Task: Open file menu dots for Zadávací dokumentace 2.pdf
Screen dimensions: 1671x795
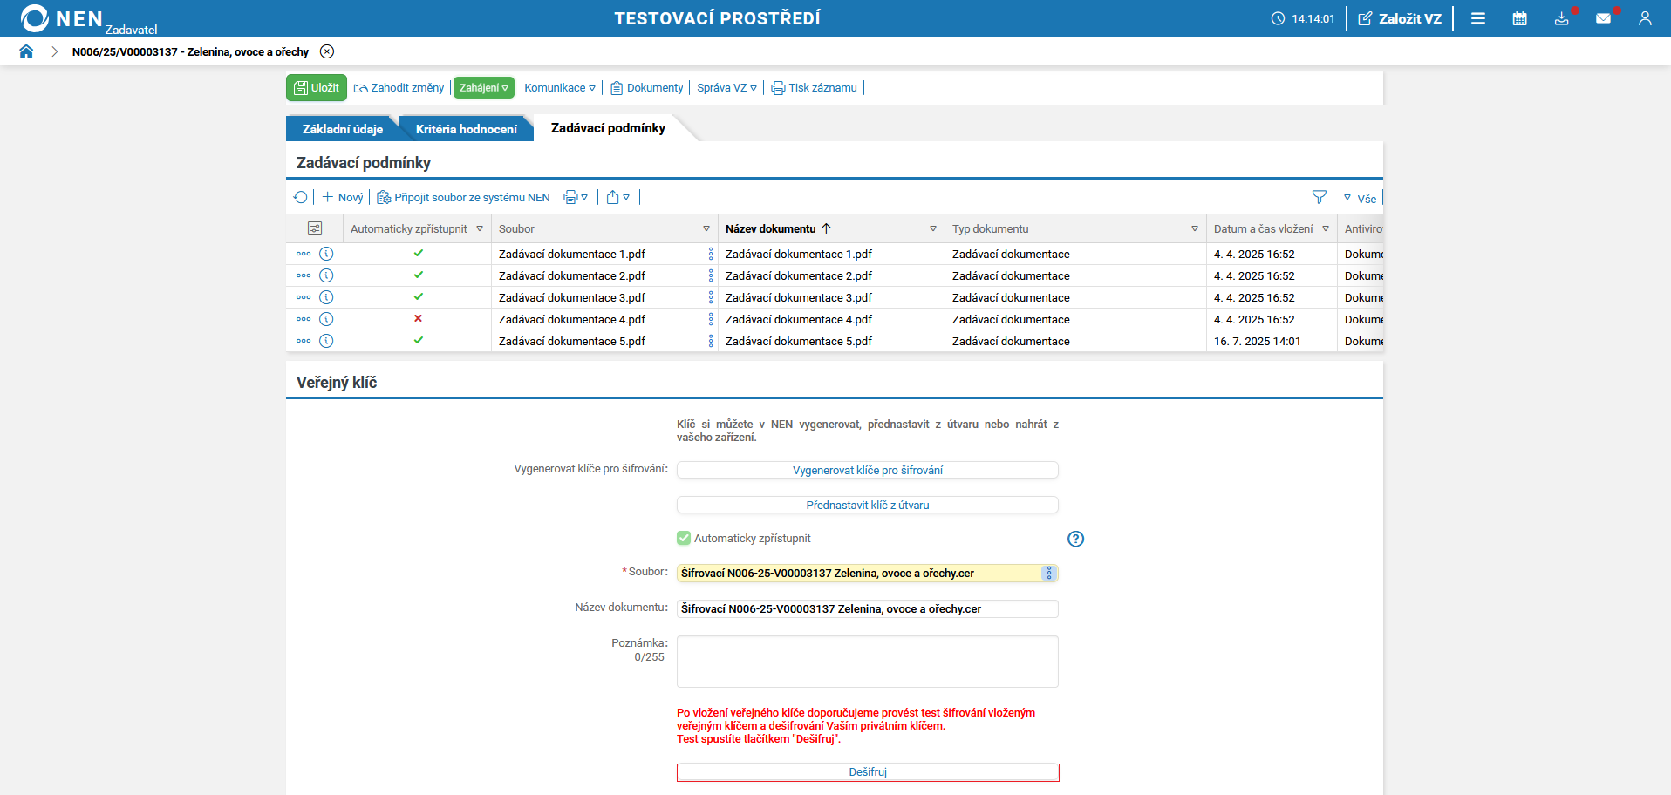Action: (711, 275)
